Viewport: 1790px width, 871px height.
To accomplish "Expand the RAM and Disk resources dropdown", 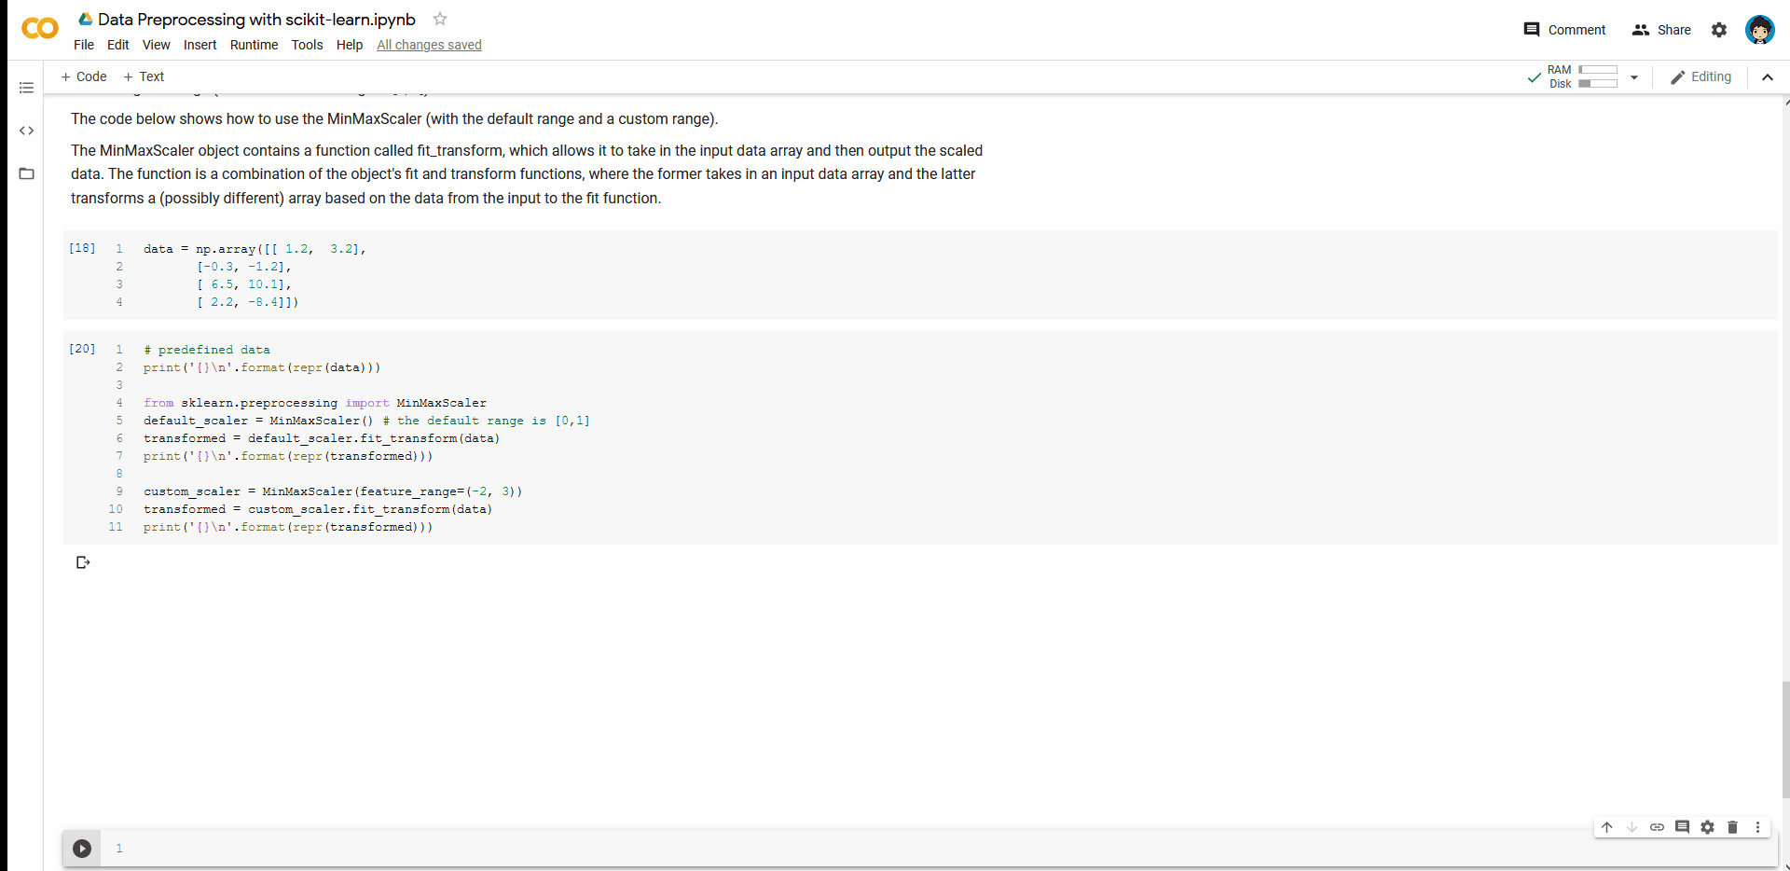I will coord(1634,77).
